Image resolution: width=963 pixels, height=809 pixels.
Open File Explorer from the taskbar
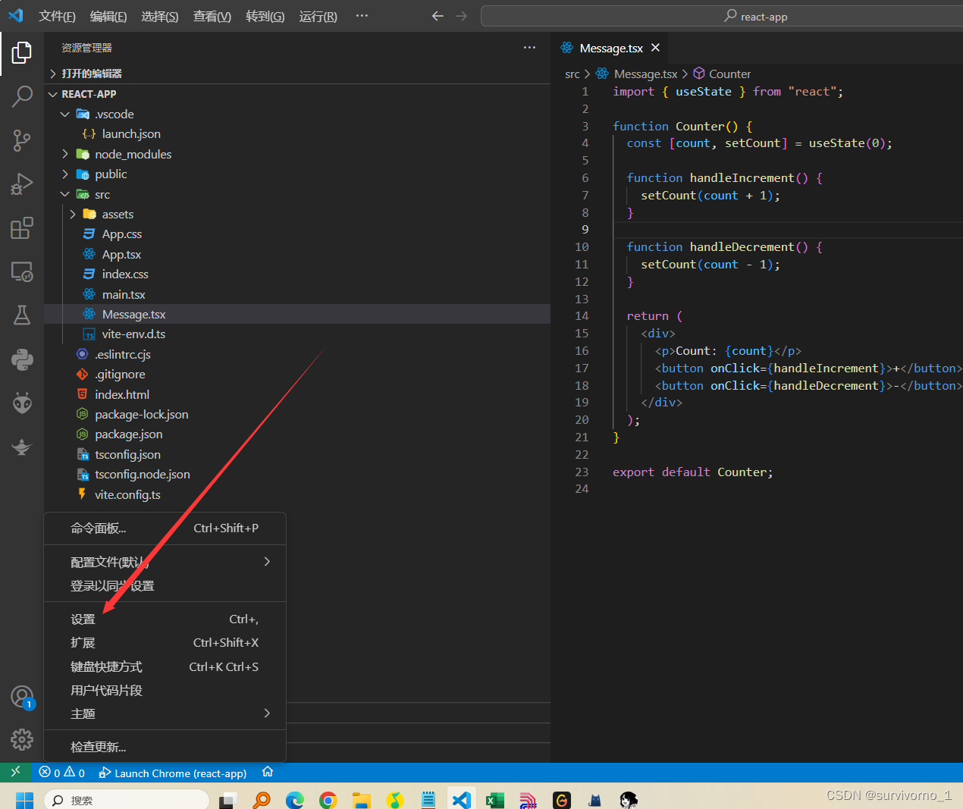pyautogui.click(x=362, y=800)
